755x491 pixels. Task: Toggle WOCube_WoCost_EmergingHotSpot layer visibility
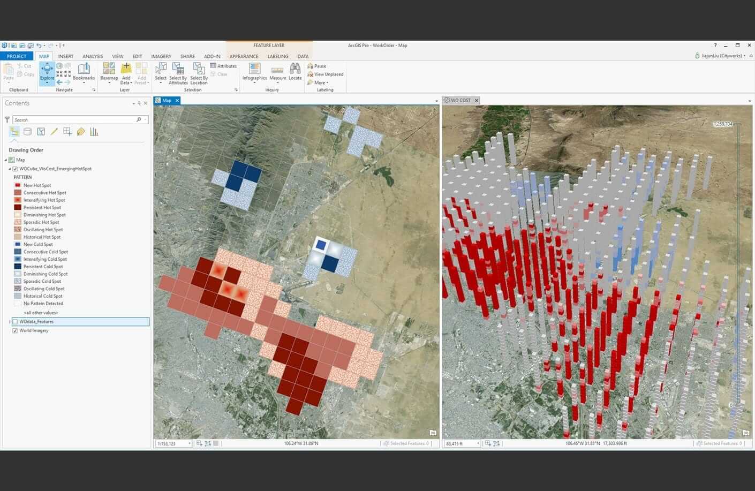15,169
